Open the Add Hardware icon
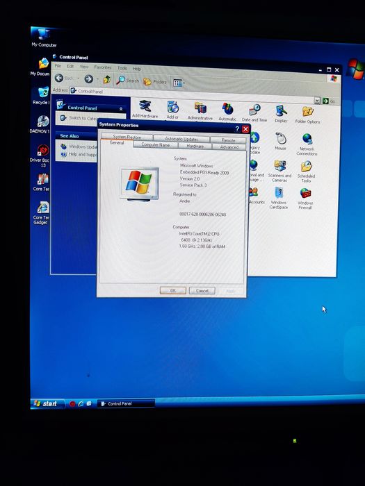The width and height of the screenshot is (365, 486). 145,109
